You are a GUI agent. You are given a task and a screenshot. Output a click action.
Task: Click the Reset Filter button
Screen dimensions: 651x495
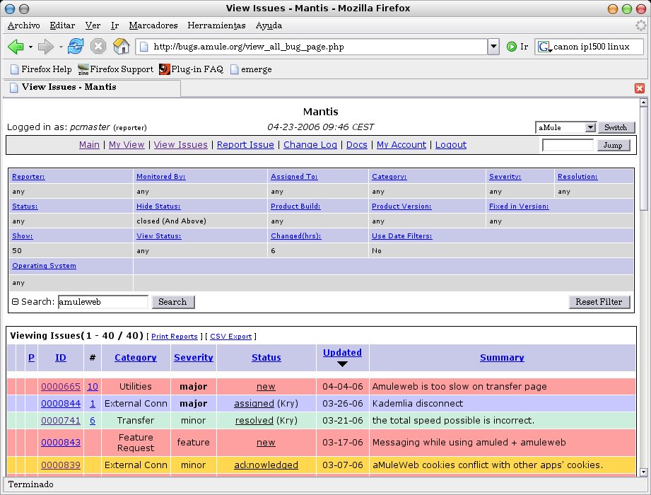[598, 302]
